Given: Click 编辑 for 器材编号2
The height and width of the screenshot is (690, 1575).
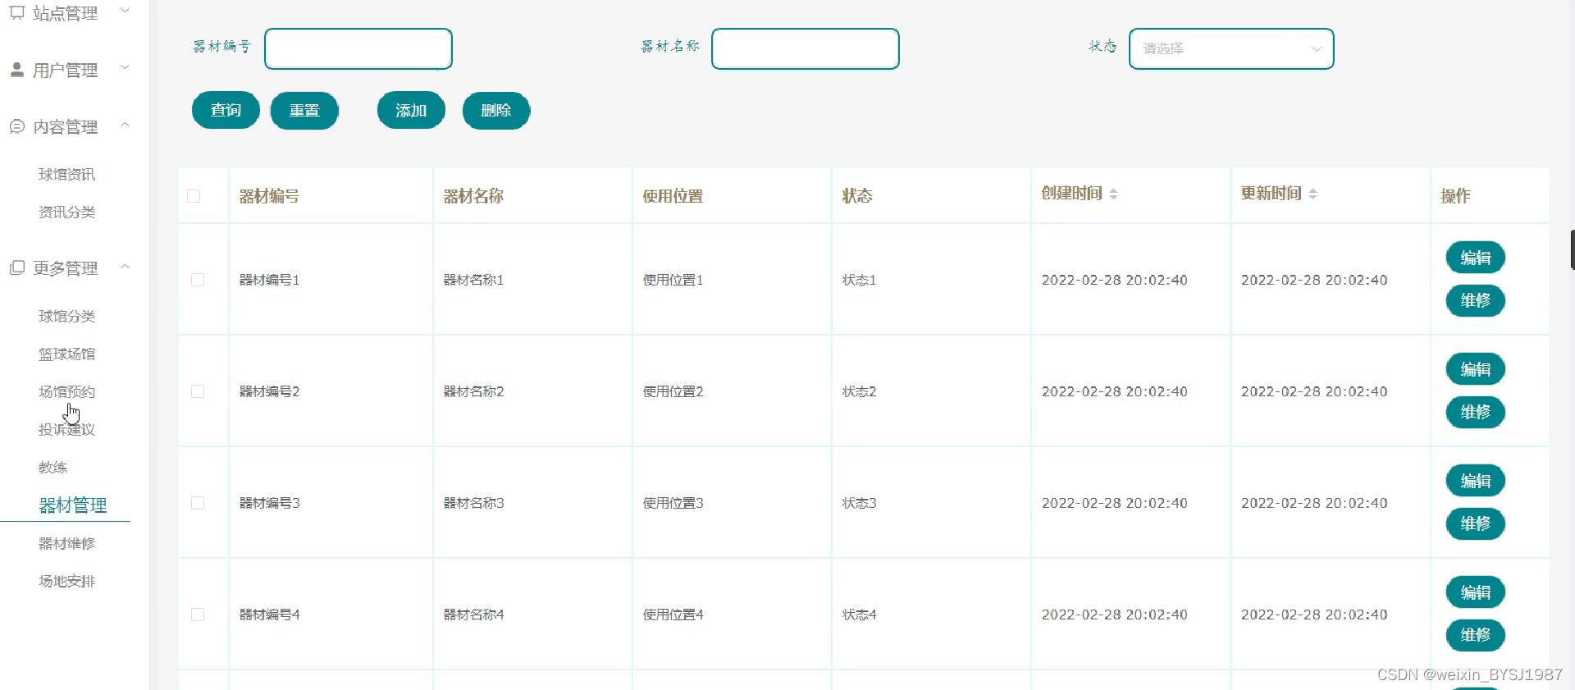Looking at the screenshot, I should click(x=1476, y=369).
